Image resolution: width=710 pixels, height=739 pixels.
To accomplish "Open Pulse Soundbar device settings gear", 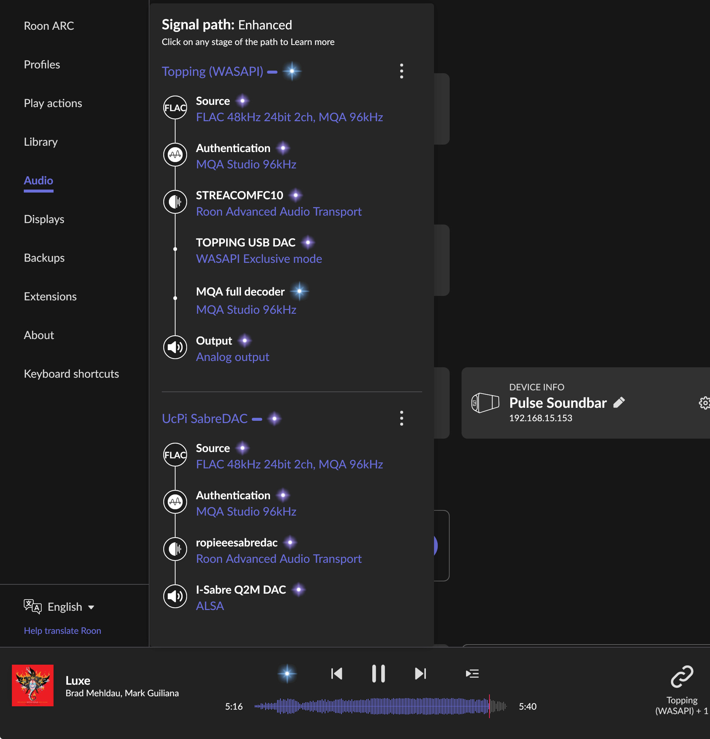I will pyautogui.click(x=704, y=403).
